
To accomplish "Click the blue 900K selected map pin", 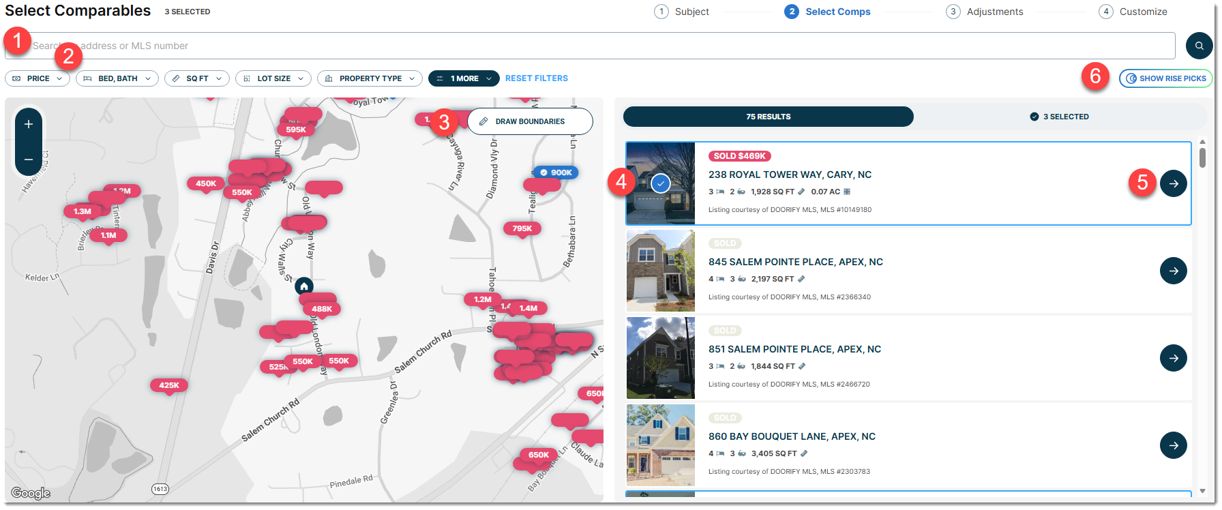I will [x=556, y=172].
